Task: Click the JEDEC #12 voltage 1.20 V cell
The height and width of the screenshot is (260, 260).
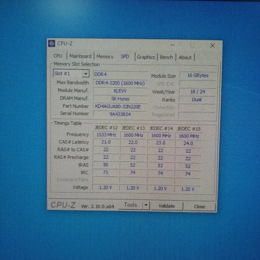Action: coord(106,187)
